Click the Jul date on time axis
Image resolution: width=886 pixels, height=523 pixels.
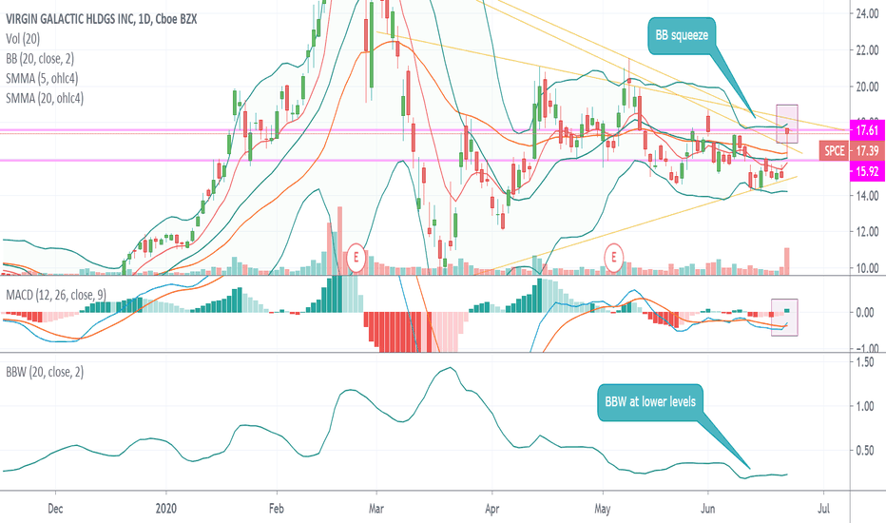824,509
